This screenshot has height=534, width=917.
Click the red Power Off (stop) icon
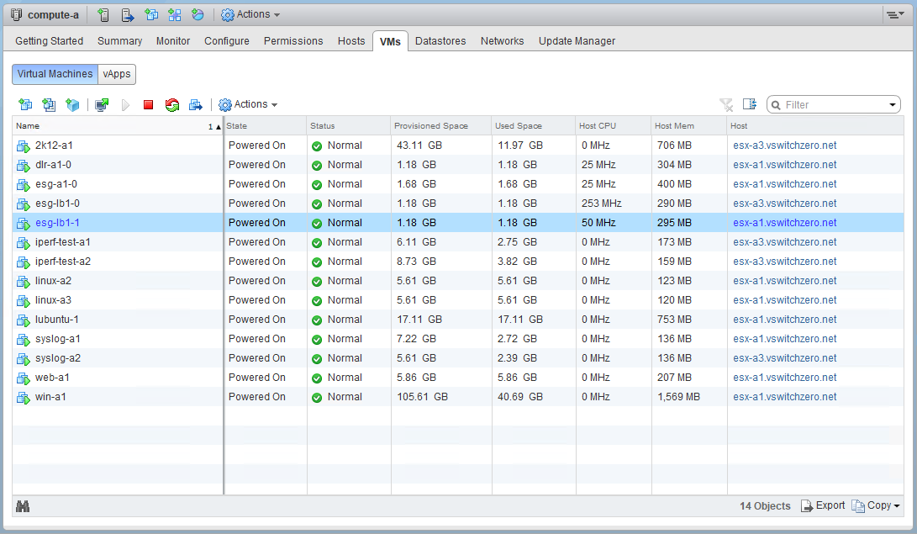pyautogui.click(x=148, y=105)
